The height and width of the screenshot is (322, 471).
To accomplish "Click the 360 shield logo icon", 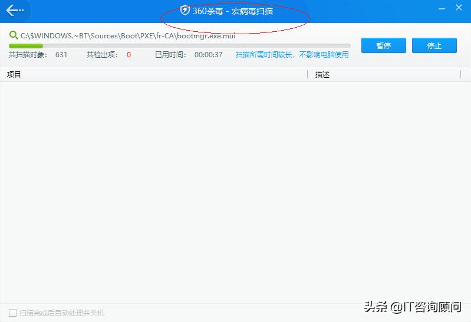I will 185,11.
